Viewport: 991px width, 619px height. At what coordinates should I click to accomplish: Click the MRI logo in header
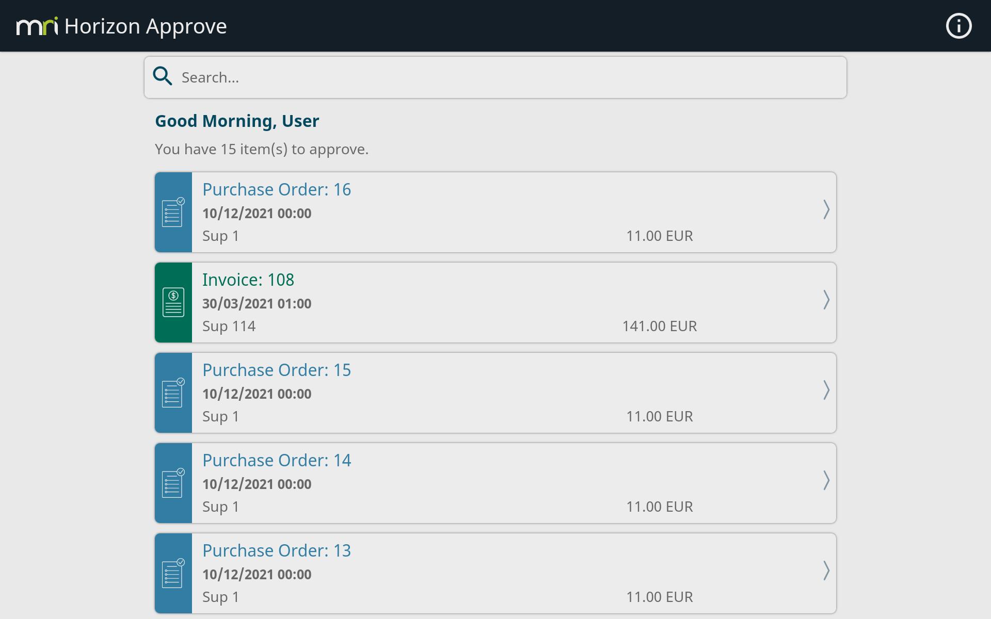[x=37, y=26]
